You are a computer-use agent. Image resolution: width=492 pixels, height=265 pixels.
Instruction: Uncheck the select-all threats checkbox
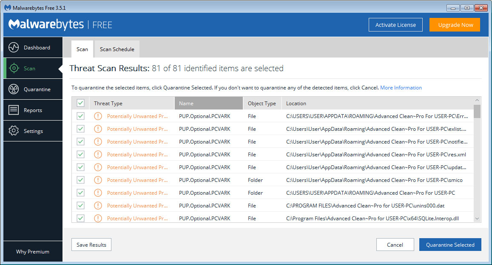(80, 103)
